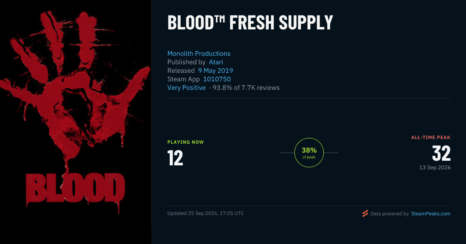
Task: Click the Data powered by text
Action: (389, 213)
